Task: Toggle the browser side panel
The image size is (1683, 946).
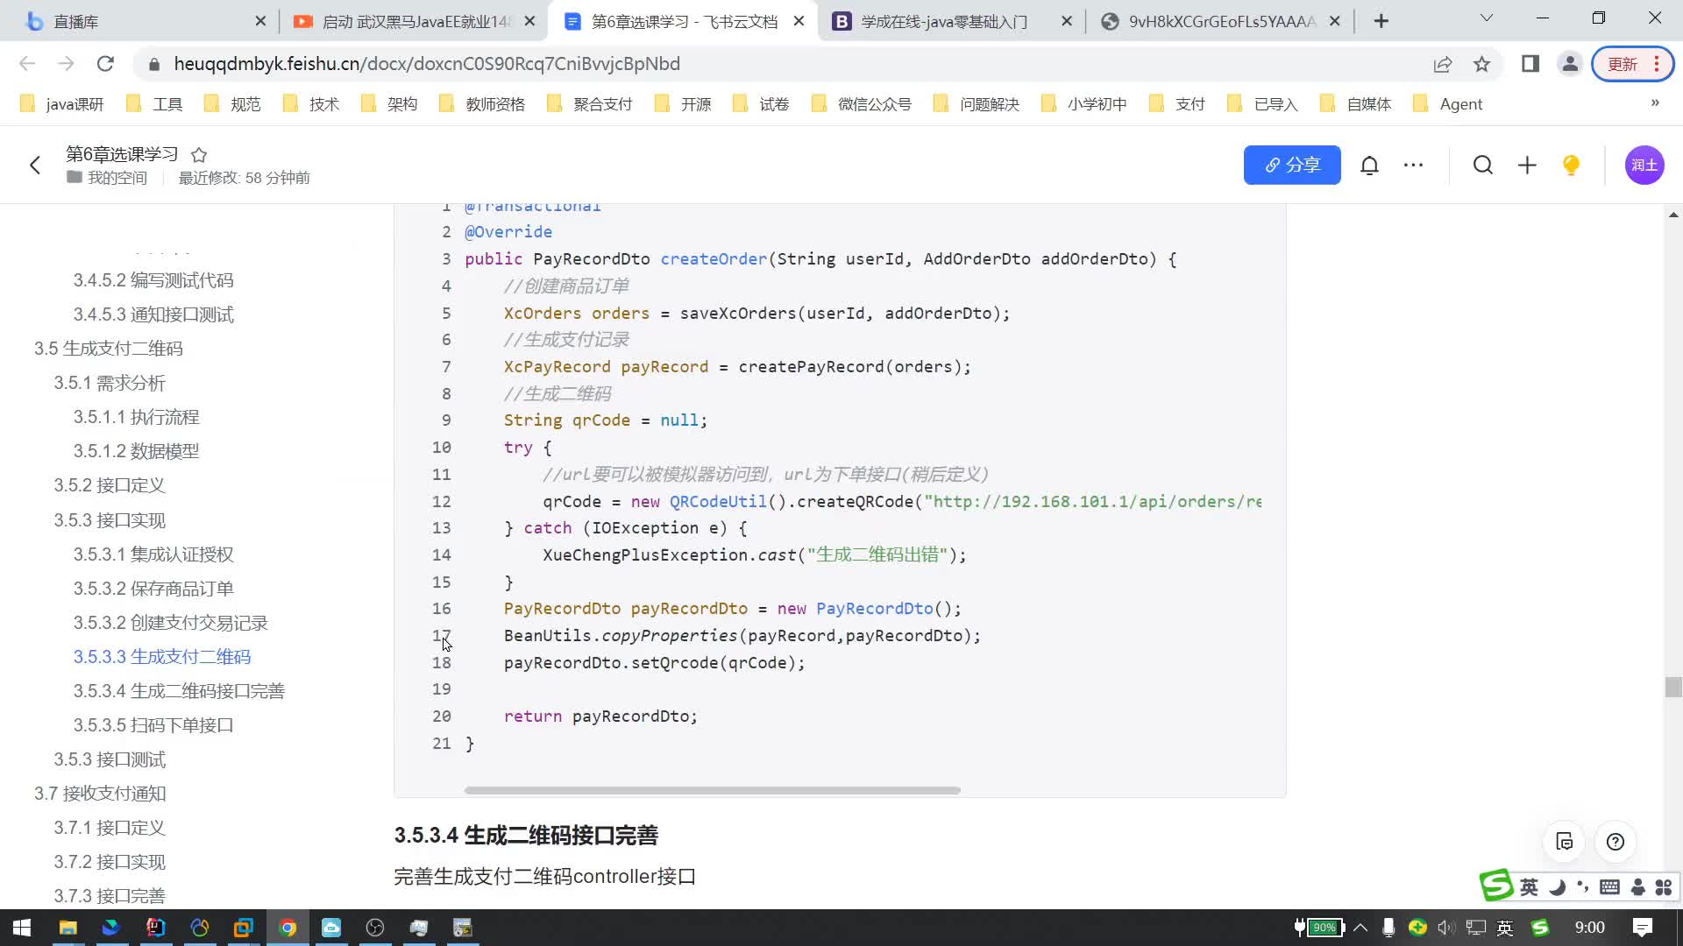Action: pyautogui.click(x=1530, y=64)
